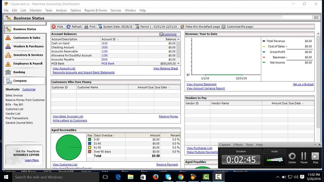
Task: Open the Banking navigation tab
Action: tap(25, 72)
